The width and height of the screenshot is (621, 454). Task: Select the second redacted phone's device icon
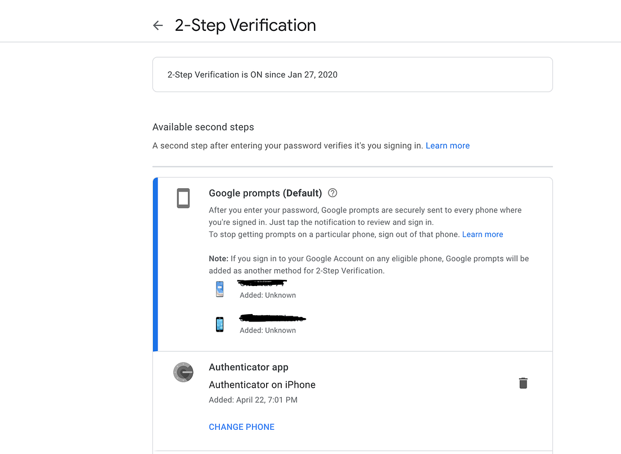click(x=219, y=324)
